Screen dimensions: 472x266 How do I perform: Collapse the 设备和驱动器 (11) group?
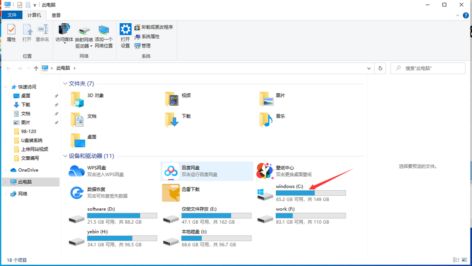click(x=65, y=156)
